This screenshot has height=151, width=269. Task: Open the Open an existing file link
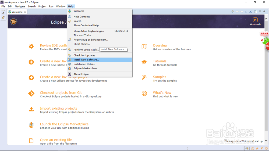pos(56,140)
